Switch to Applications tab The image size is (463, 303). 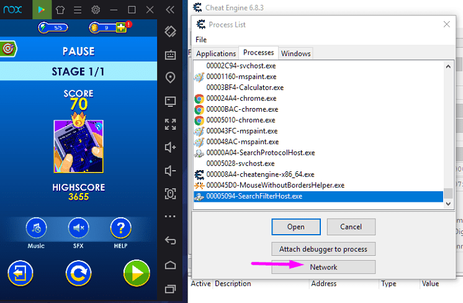[216, 53]
